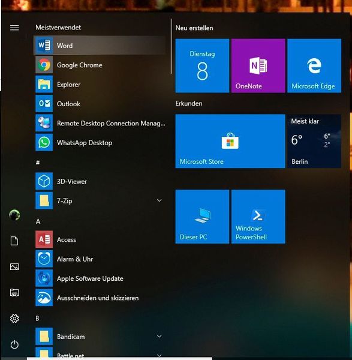Open the Microsoft Store tile

point(230,141)
